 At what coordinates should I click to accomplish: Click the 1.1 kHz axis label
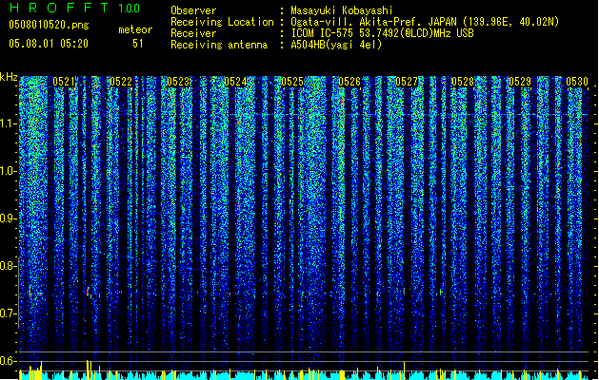tap(9, 123)
